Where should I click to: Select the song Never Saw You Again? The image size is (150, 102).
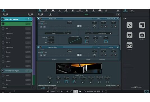pyautogui.click(x=17, y=71)
